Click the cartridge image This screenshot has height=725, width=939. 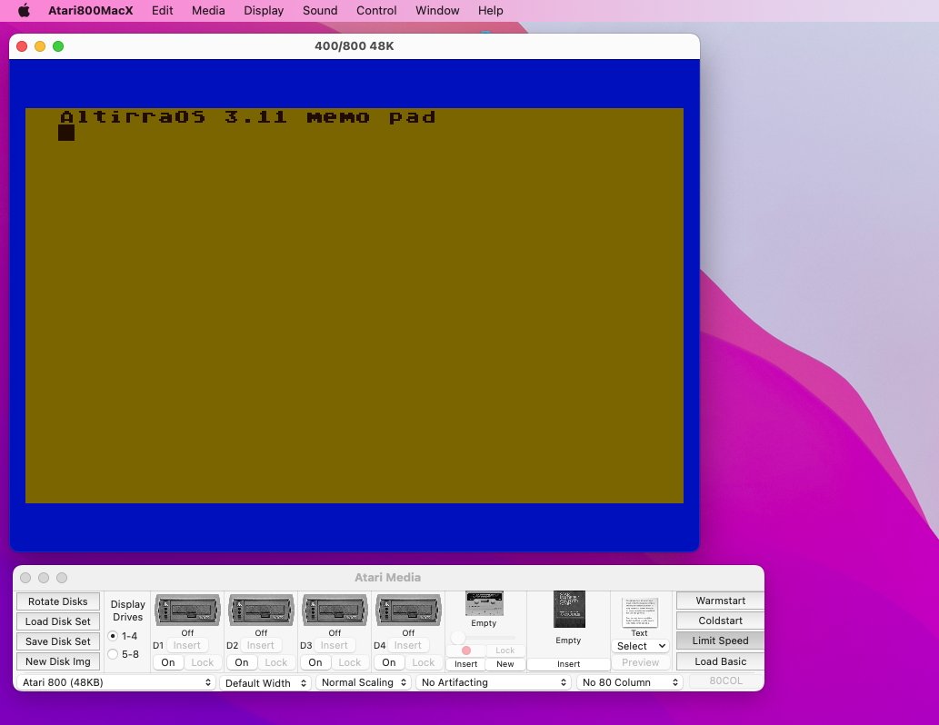[x=569, y=609]
